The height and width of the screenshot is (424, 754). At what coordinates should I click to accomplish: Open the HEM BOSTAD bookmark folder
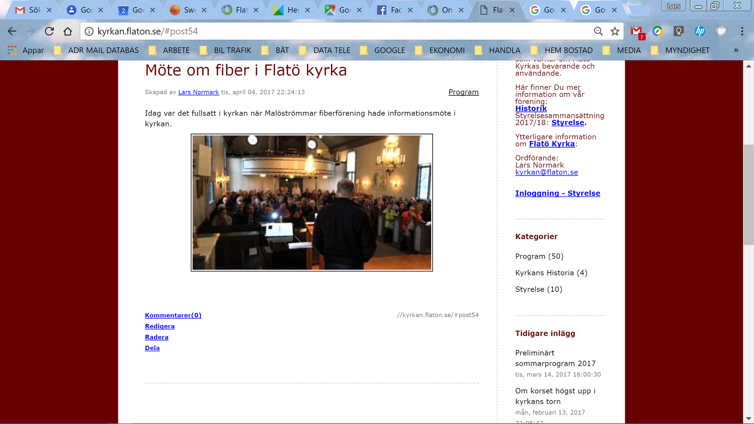coord(562,50)
